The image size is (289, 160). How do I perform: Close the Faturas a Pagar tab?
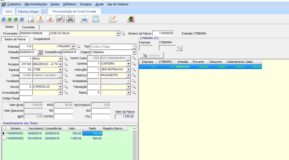coord(43,11)
